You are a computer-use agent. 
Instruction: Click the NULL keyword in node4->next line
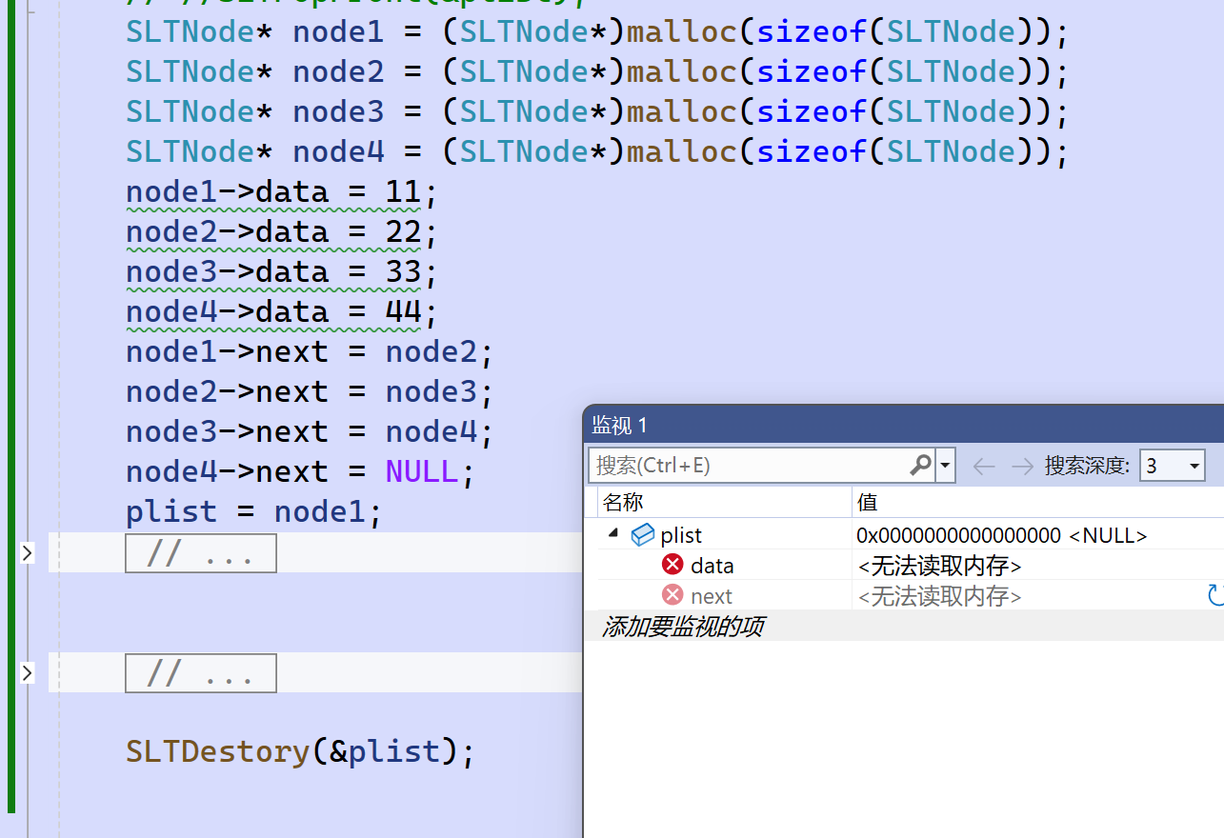pos(422,472)
